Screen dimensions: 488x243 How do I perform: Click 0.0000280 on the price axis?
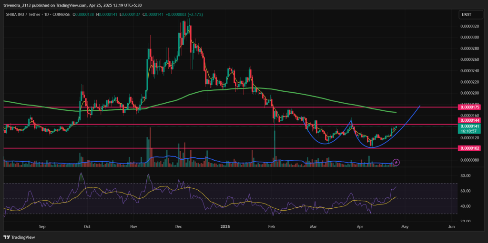click(469, 49)
